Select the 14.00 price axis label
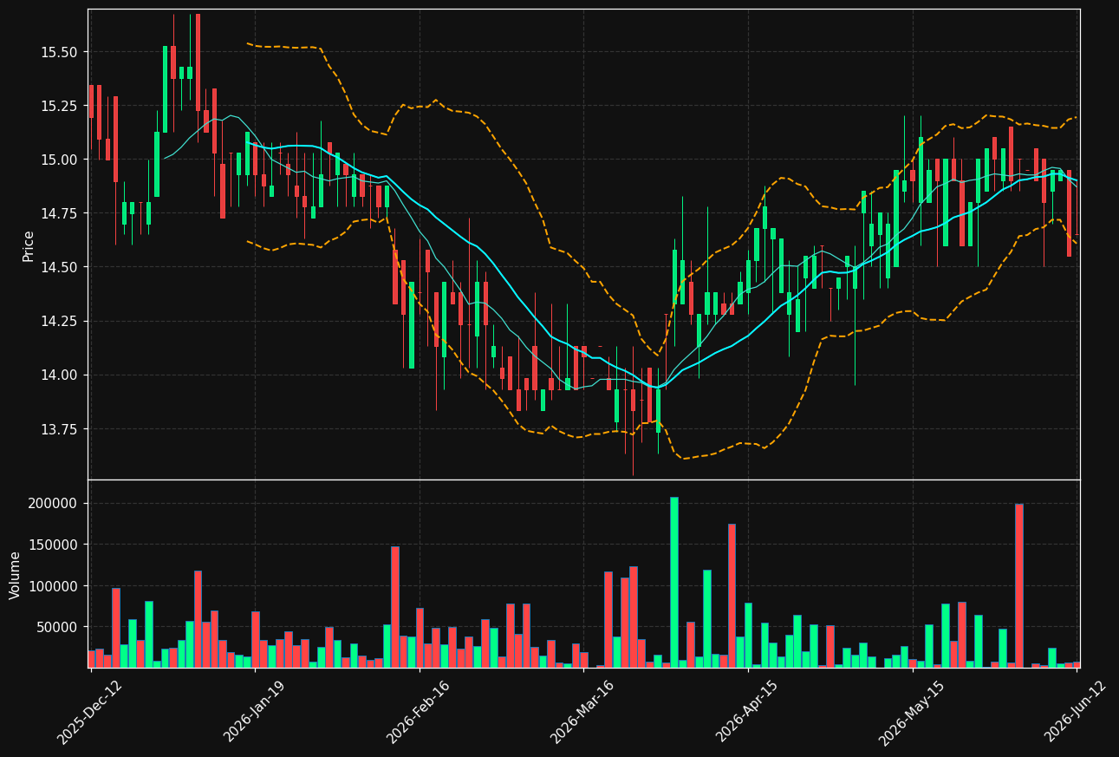 click(x=60, y=375)
